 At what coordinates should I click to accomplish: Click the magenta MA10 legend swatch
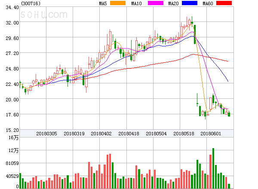[x=156, y=3]
